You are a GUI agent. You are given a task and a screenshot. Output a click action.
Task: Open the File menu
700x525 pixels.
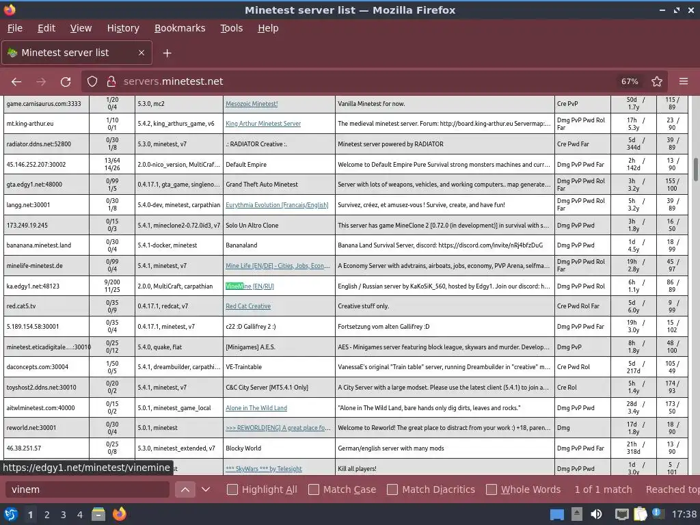click(x=15, y=28)
